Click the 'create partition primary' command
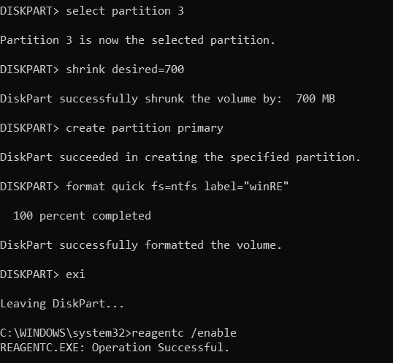This screenshot has width=393, height=363. tap(145, 128)
